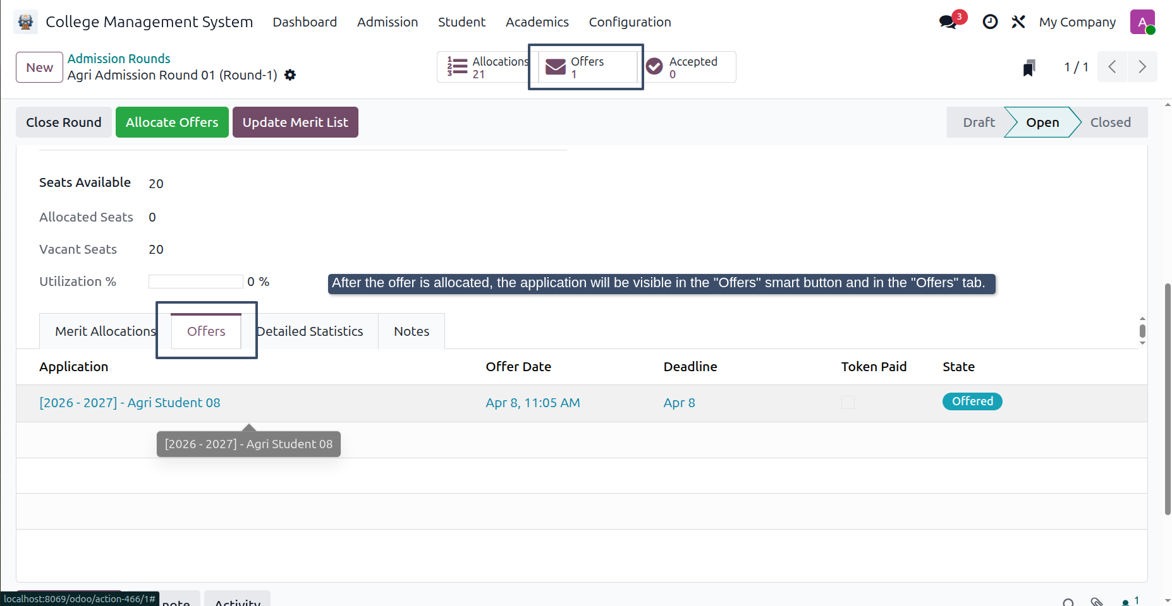Switch to the Merit Allocations tab
This screenshot has height=606, width=1172.
pos(105,331)
